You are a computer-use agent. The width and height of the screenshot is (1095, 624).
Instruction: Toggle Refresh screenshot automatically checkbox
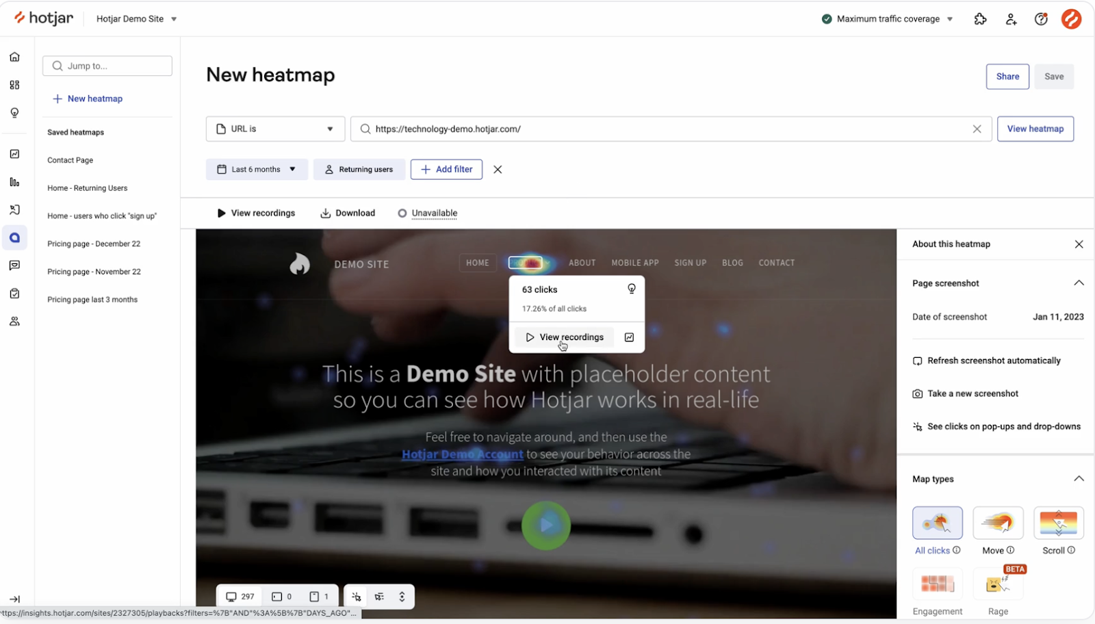tap(917, 361)
